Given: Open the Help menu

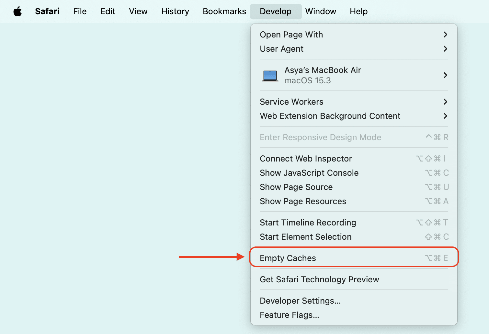Looking at the screenshot, I should pos(358,12).
